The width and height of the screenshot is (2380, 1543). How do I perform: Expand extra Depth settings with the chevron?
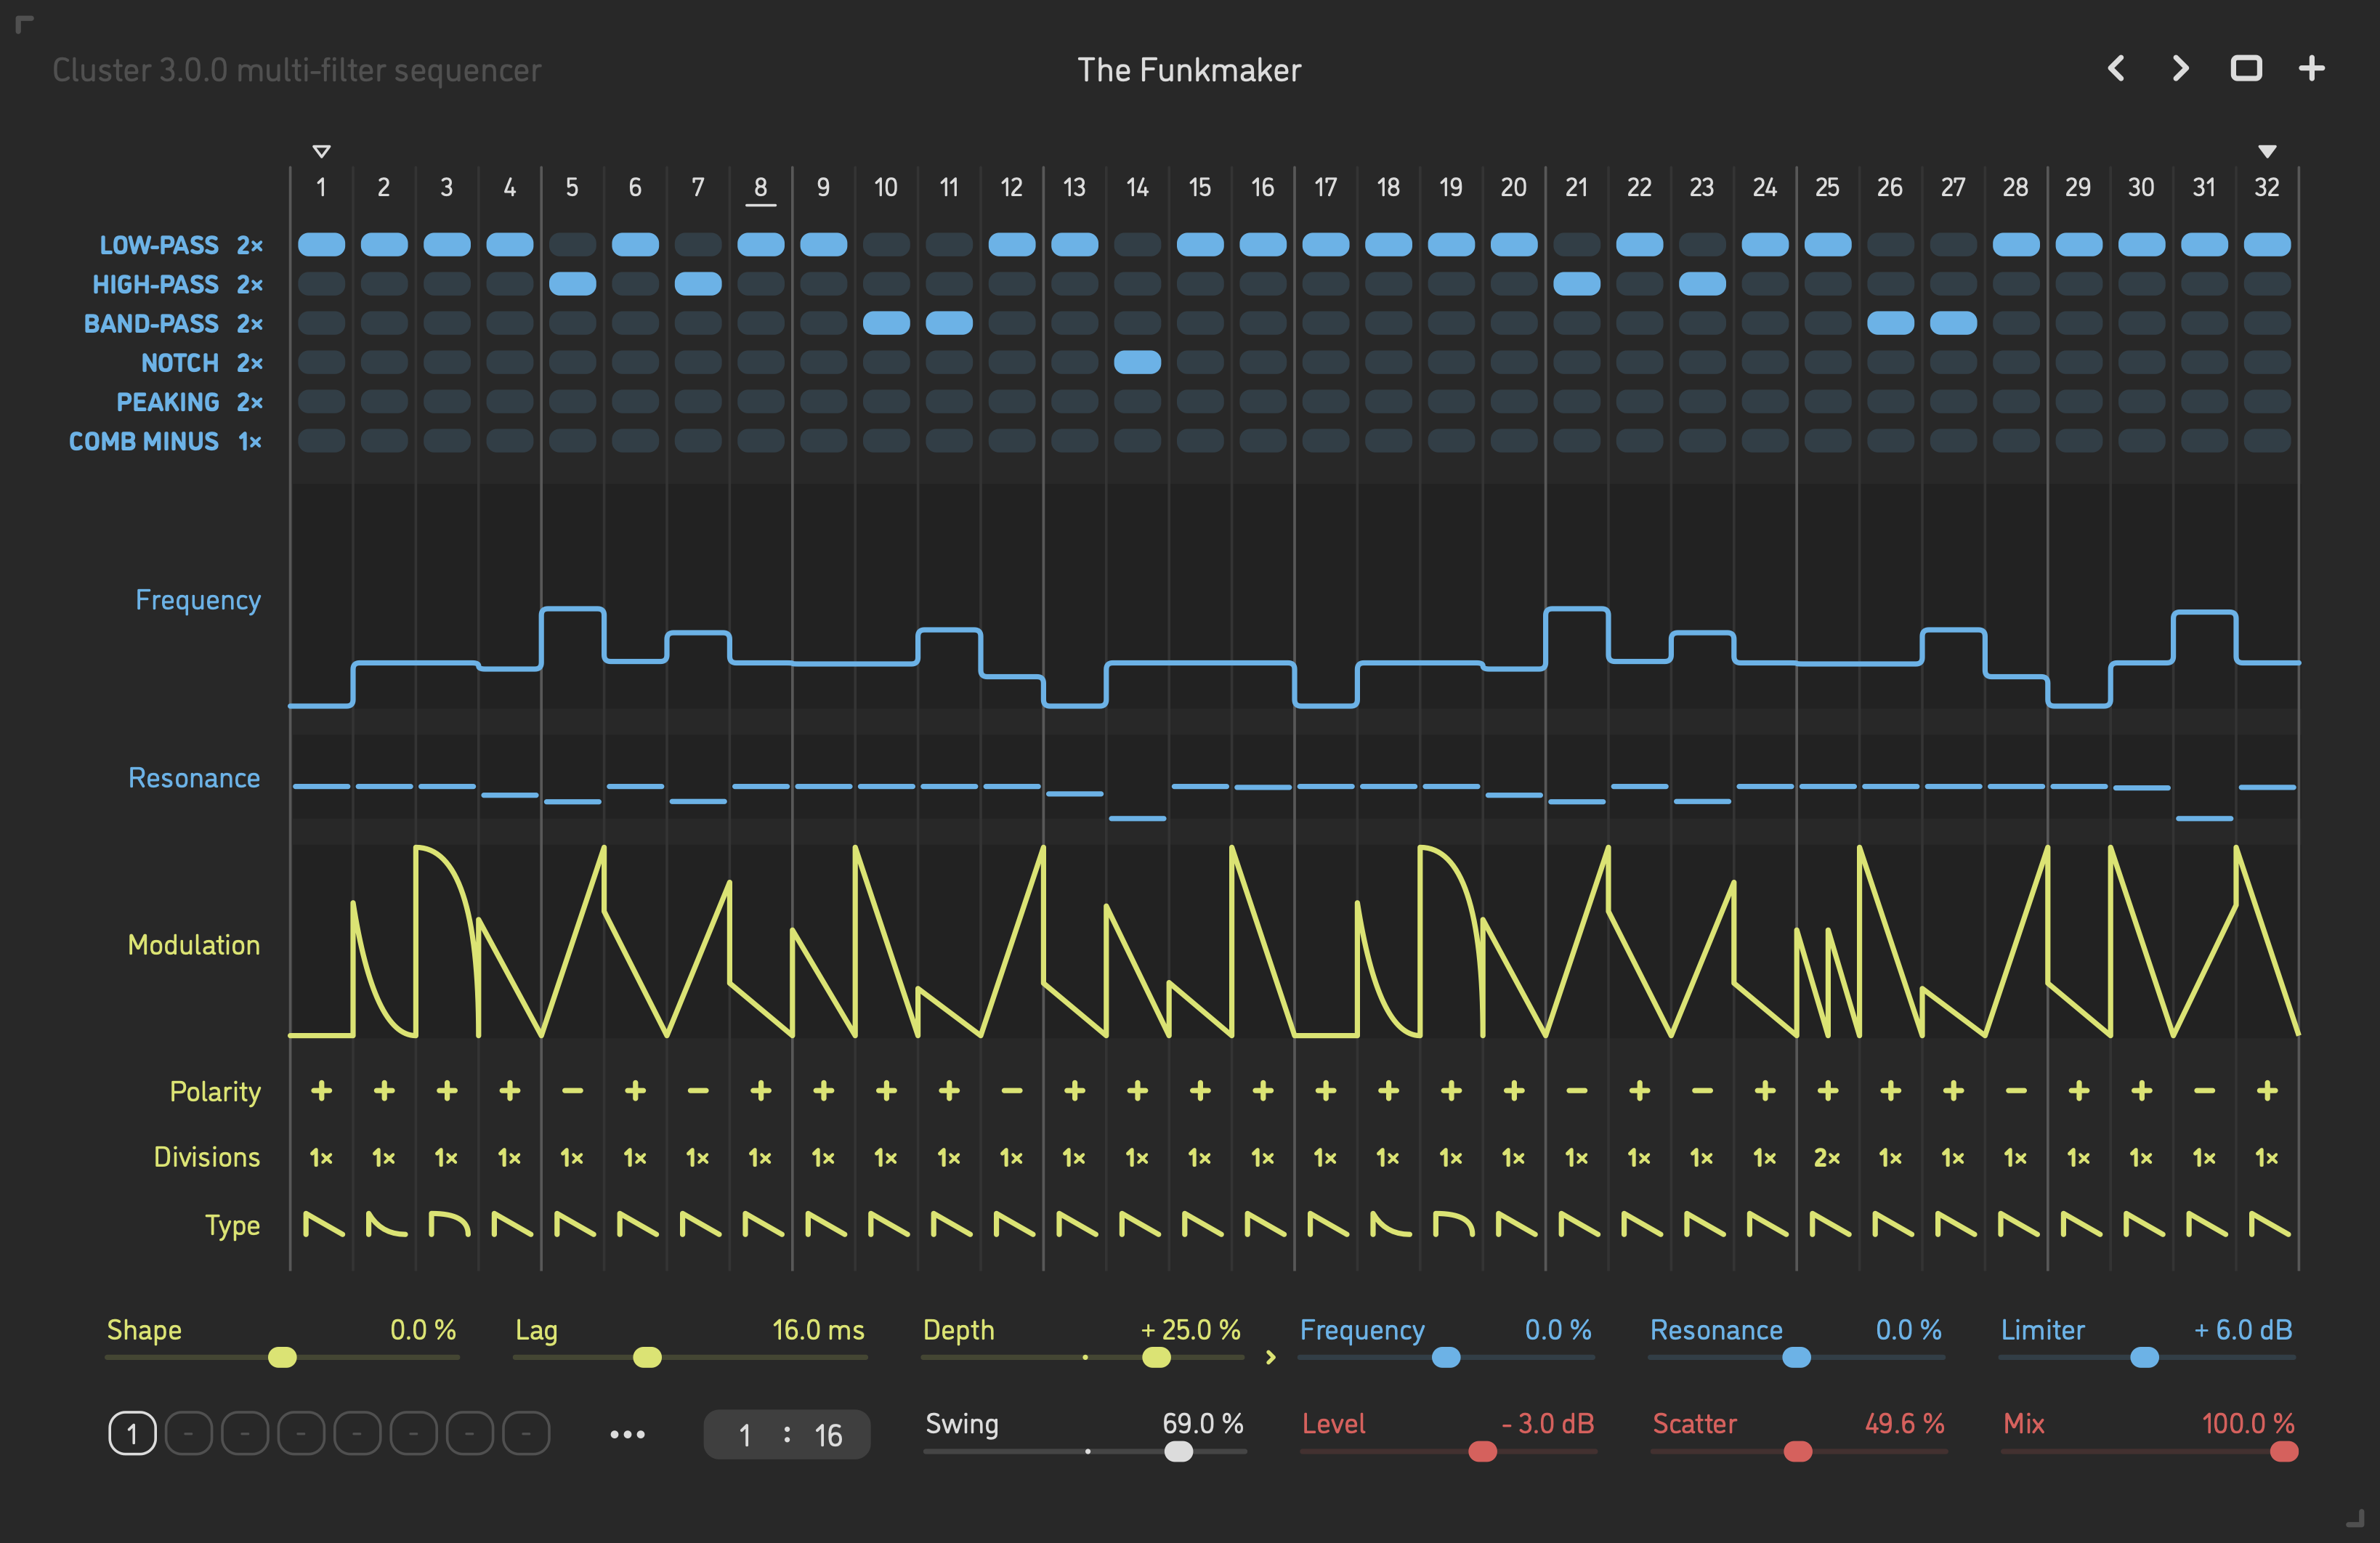tap(1271, 1358)
